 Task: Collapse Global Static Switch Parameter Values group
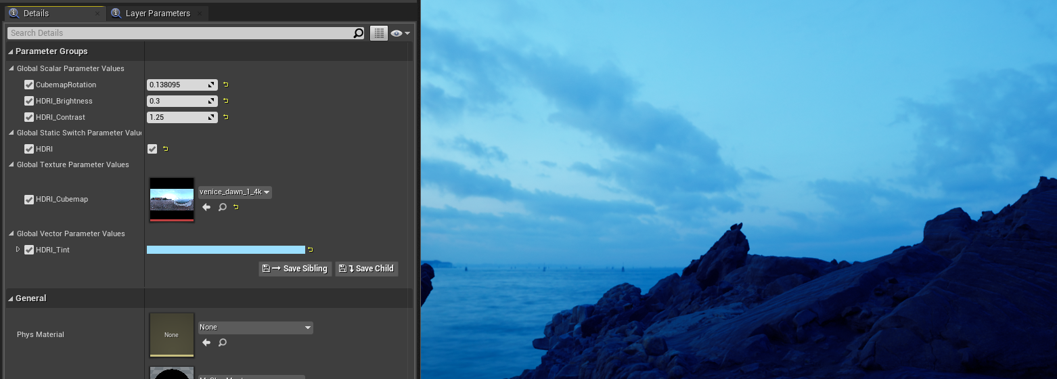click(x=11, y=133)
